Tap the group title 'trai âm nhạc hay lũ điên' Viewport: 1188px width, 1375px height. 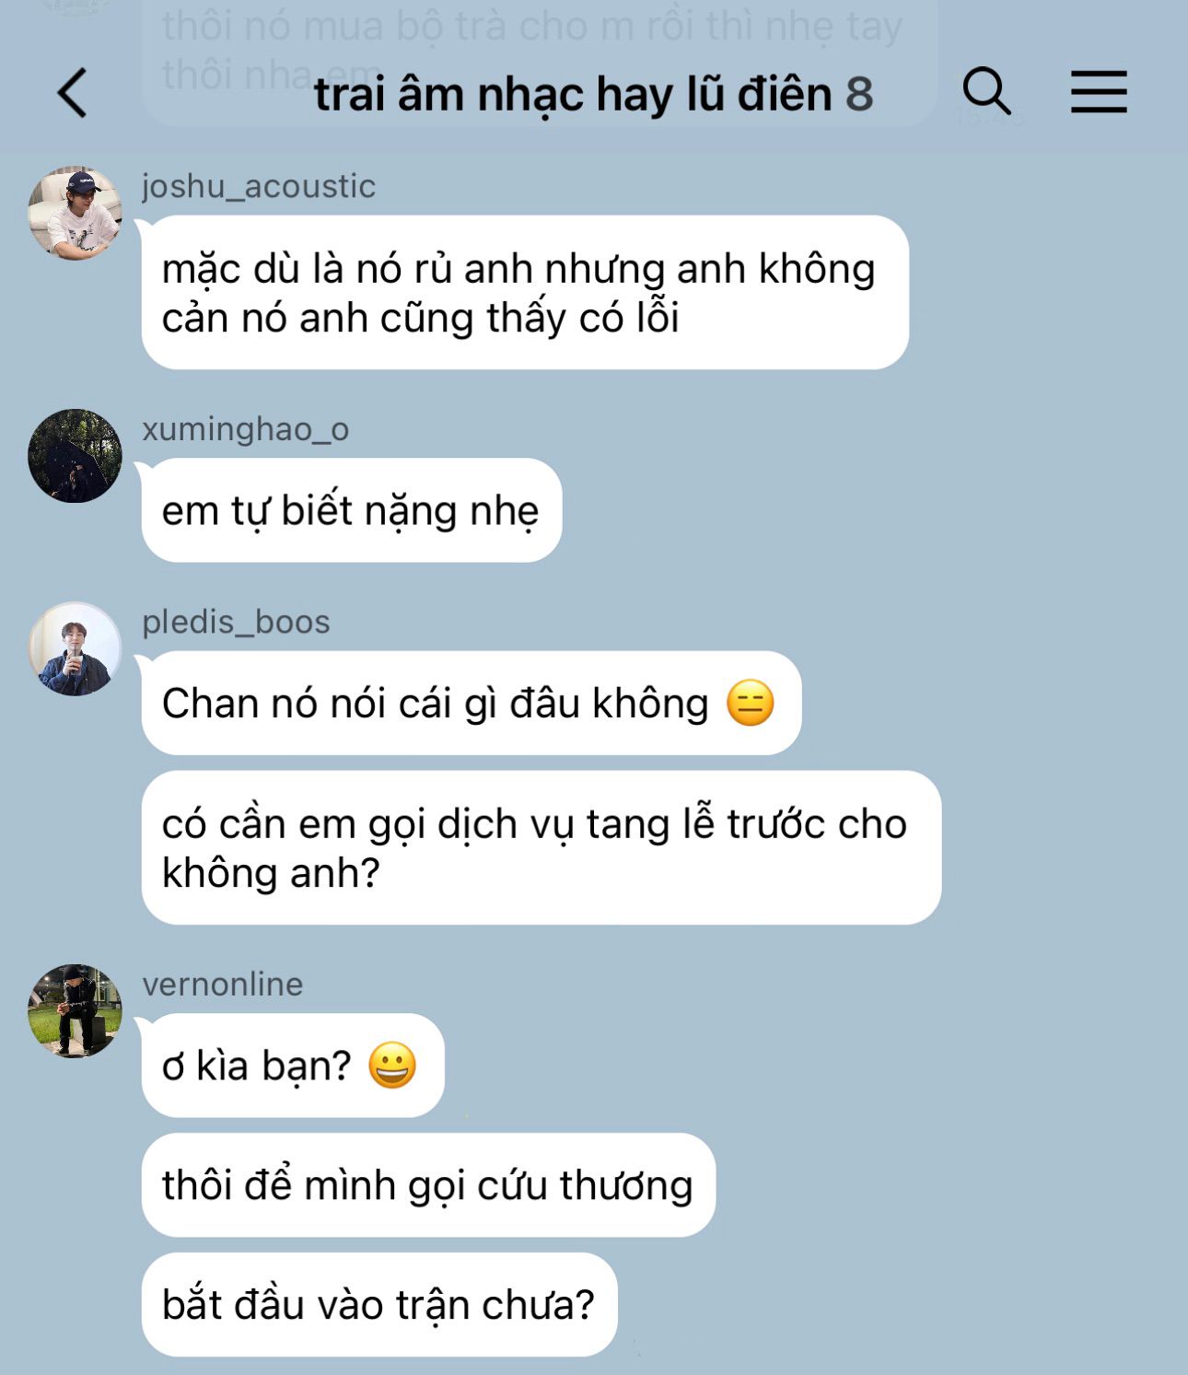[x=573, y=94]
